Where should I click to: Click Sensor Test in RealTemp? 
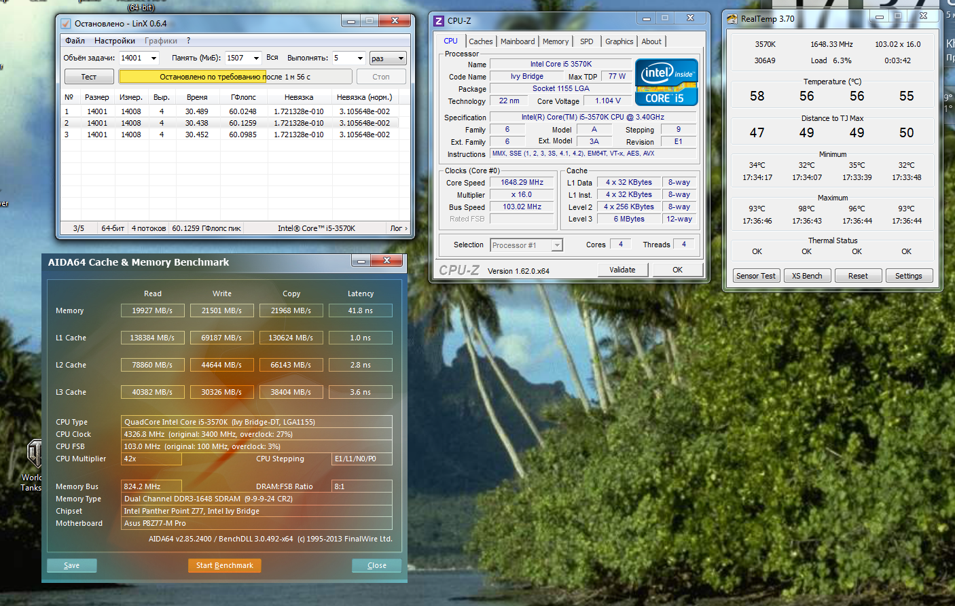pyautogui.click(x=756, y=276)
